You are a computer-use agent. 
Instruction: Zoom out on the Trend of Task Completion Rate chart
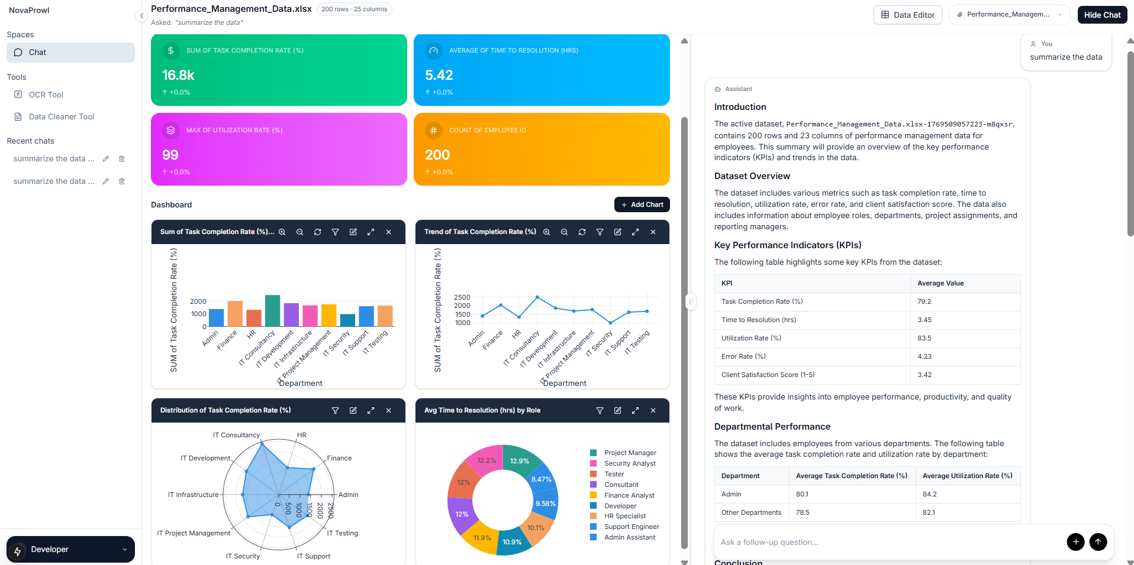point(564,232)
